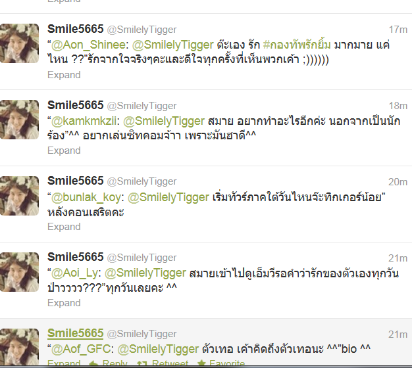Open the @kamkmkzii profile mention

click(84, 121)
